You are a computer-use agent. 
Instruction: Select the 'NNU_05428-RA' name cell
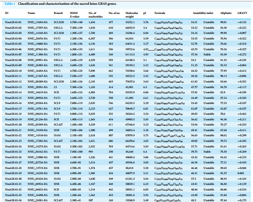38,179
